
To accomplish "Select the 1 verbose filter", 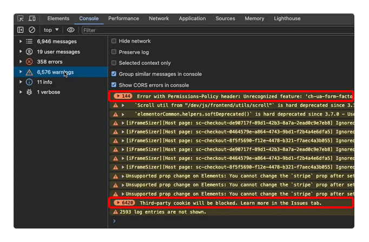I will click(x=48, y=92).
